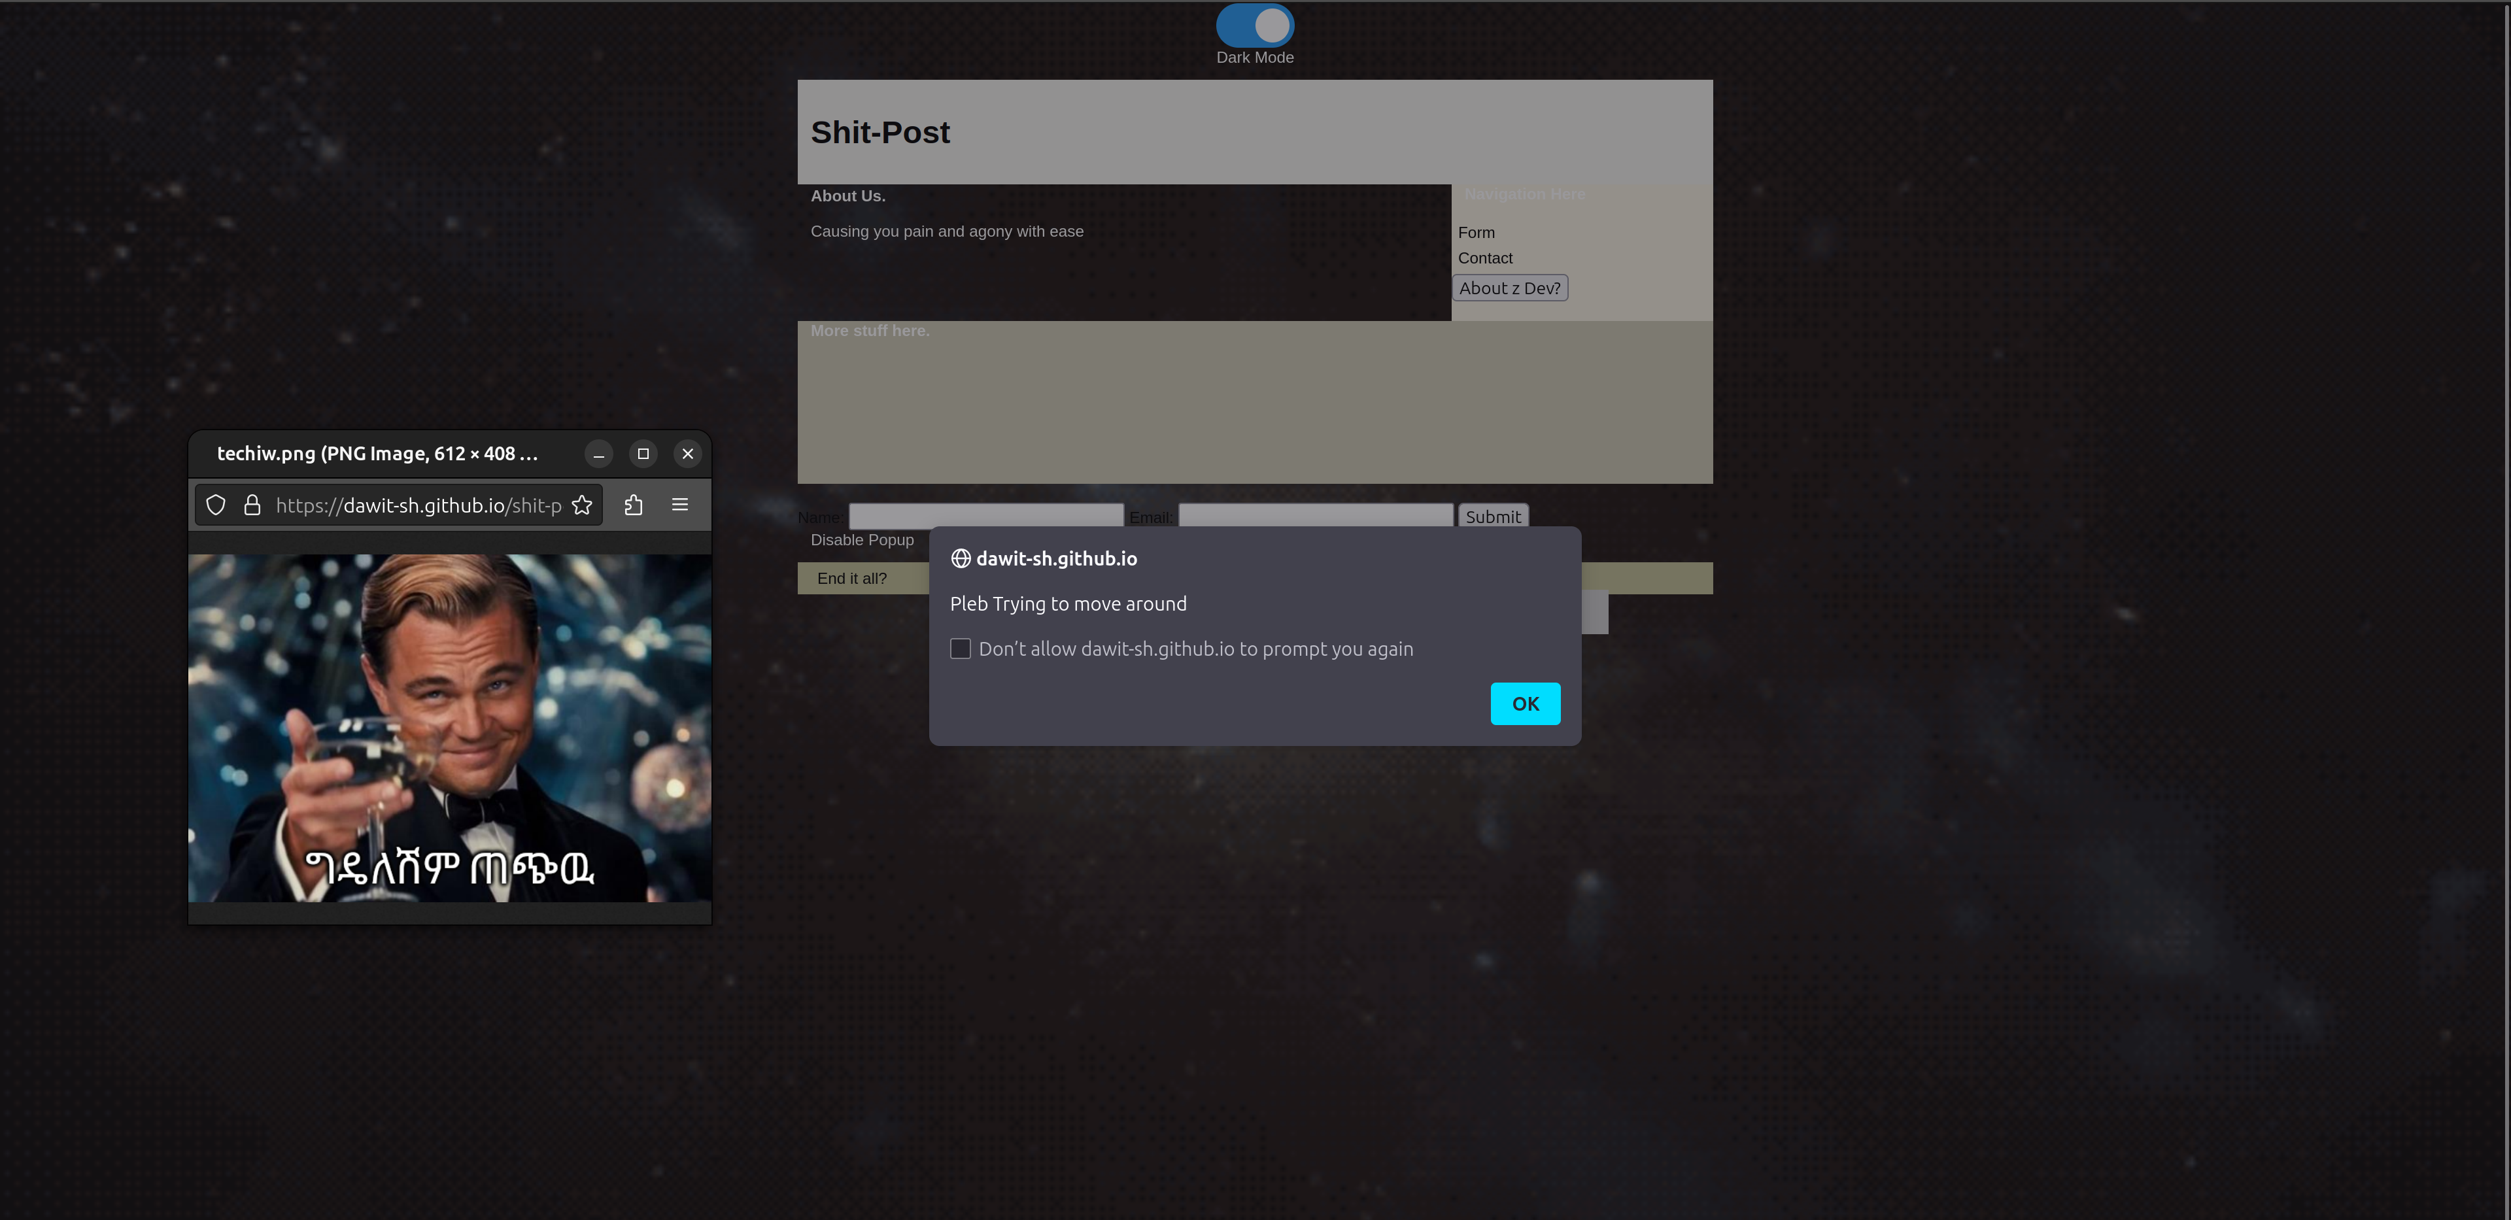
Task: Minimize the techiw.png popup window
Action: click(x=598, y=454)
